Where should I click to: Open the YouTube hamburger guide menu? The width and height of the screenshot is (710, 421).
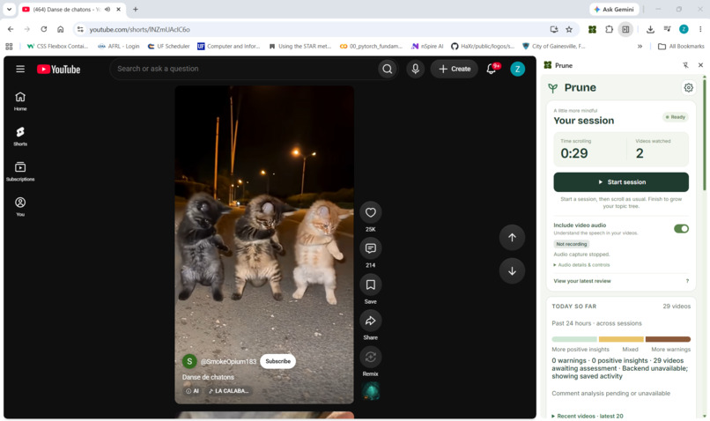(20, 69)
